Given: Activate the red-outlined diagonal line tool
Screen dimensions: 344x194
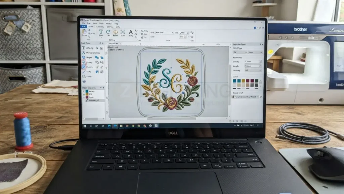Looking at the screenshot, I should [x=84, y=67].
